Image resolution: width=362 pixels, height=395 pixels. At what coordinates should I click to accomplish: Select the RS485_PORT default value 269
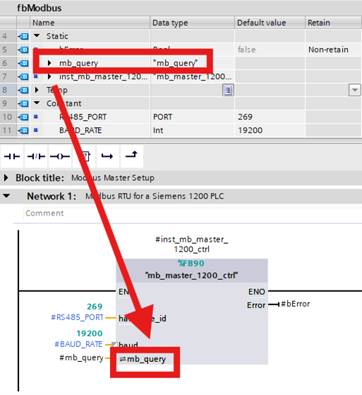(x=270, y=117)
